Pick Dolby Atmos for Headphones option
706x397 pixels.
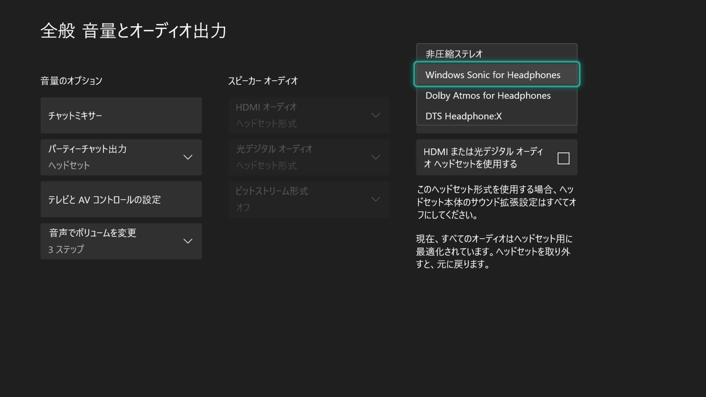(x=496, y=96)
